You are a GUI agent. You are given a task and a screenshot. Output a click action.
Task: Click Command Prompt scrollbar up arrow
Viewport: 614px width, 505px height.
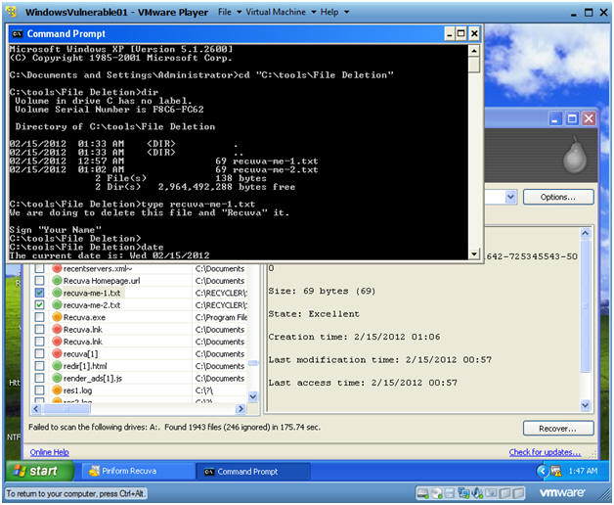(x=474, y=51)
